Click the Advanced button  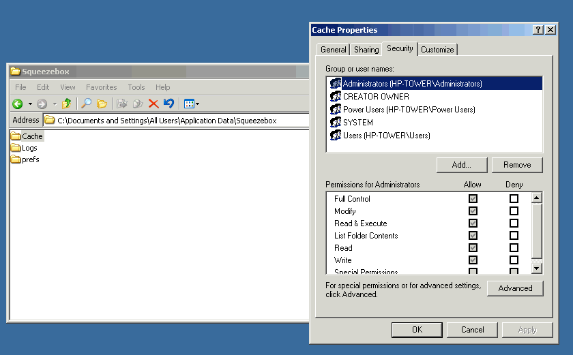[x=515, y=288]
